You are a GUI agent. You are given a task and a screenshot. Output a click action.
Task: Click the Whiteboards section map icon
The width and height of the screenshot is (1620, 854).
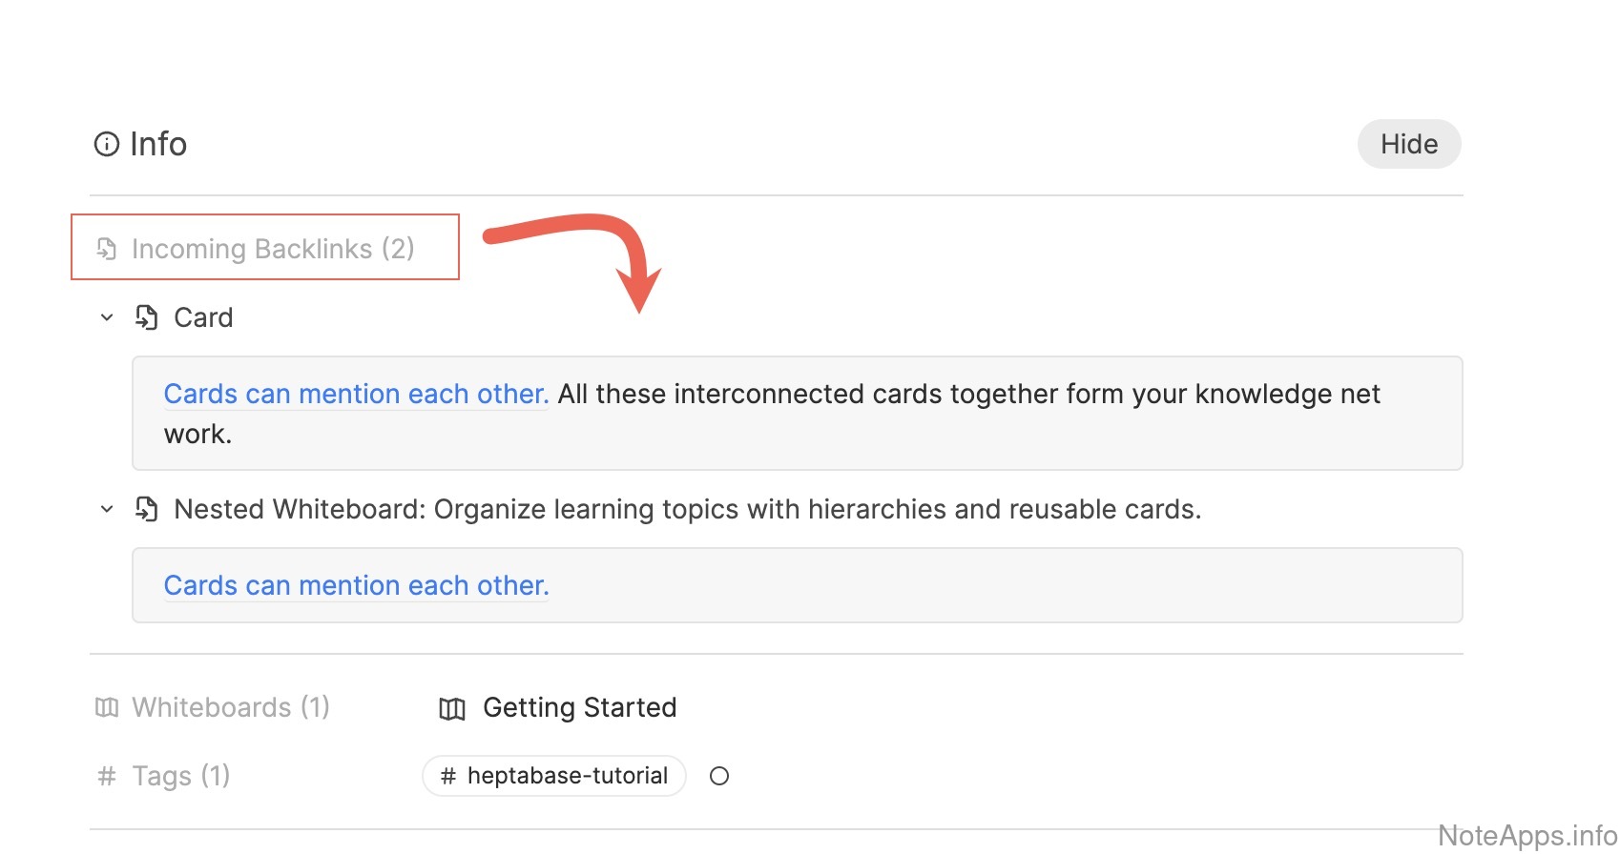(x=107, y=707)
